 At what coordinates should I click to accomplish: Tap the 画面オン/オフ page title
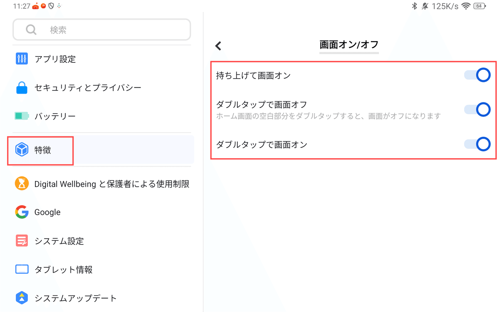[349, 45]
